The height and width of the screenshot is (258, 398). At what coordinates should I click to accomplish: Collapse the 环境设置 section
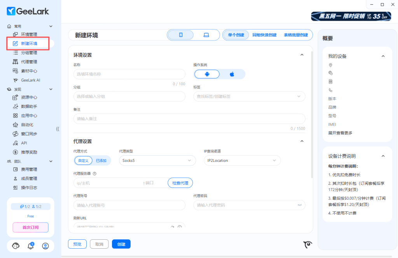302,55
